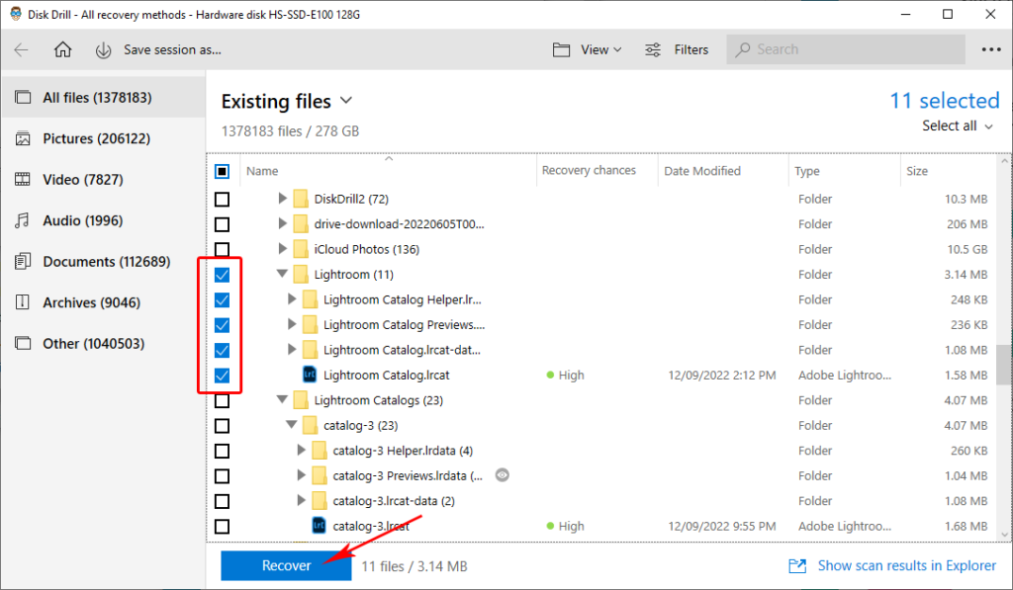Screen dimensions: 1013x590
Task: Check the DiskDrill2 folder checkbox
Action: [x=222, y=198]
